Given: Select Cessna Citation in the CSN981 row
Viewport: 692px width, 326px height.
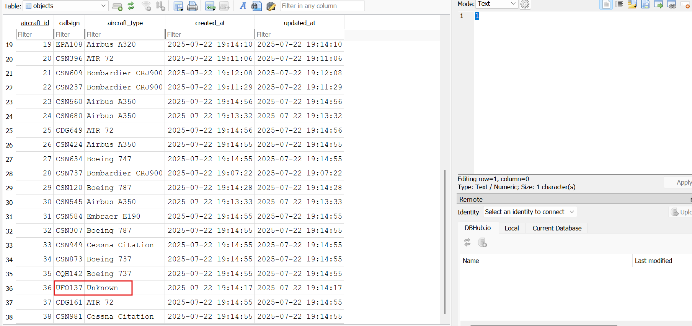Looking at the screenshot, I should point(125,316).
